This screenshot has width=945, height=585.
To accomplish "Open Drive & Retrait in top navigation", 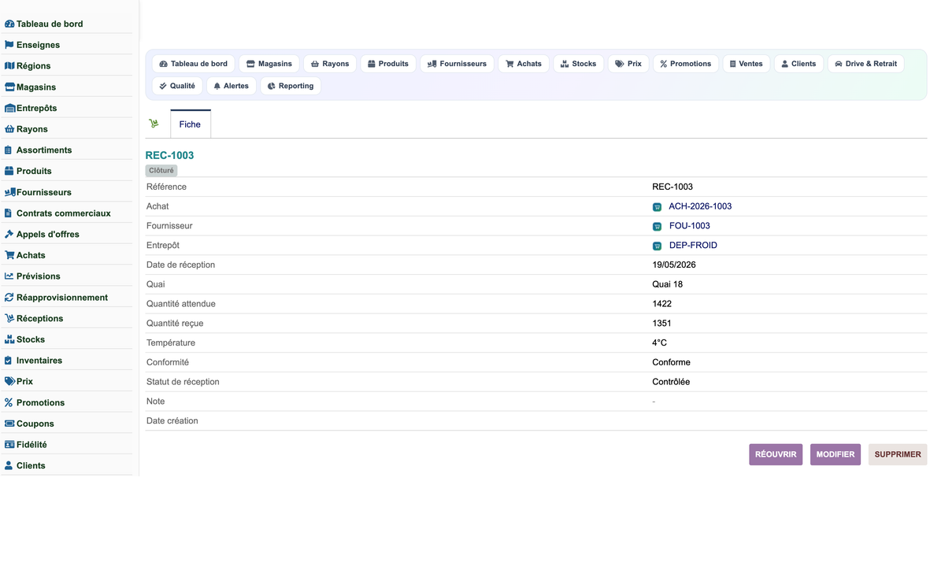I will coord(865,64).
